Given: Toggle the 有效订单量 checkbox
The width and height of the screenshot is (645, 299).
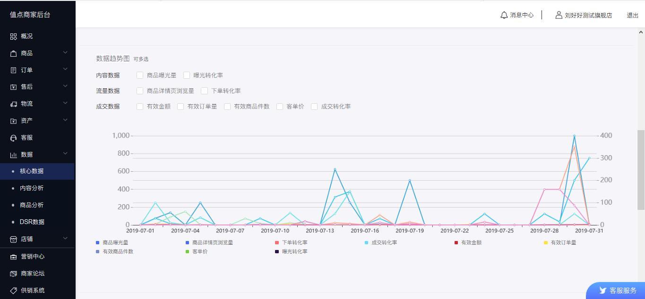Looking at the screenshot, I should 181,106.
